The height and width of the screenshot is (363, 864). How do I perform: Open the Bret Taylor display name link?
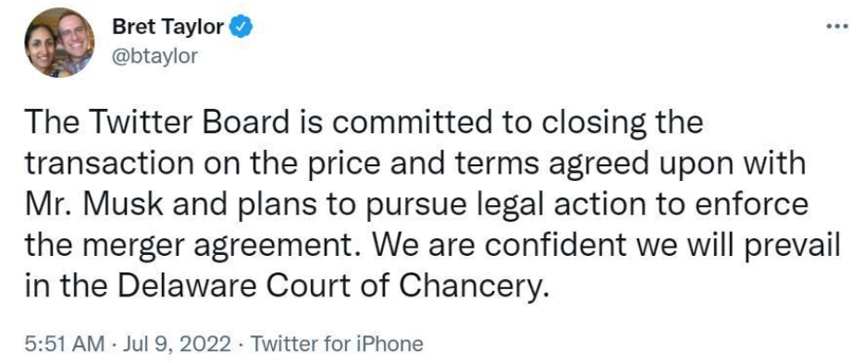point(169,27)
